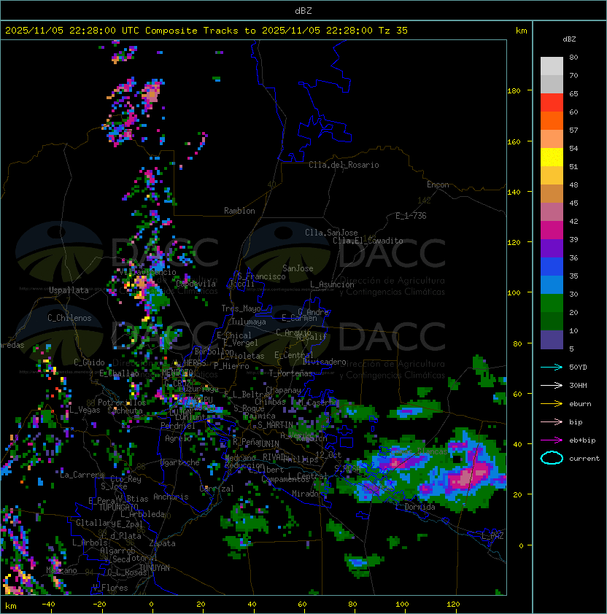The width and height of the screenshot is (607, 614).
Task: Click the 'S_Francisco' place label
Action: tap(261, 276)
